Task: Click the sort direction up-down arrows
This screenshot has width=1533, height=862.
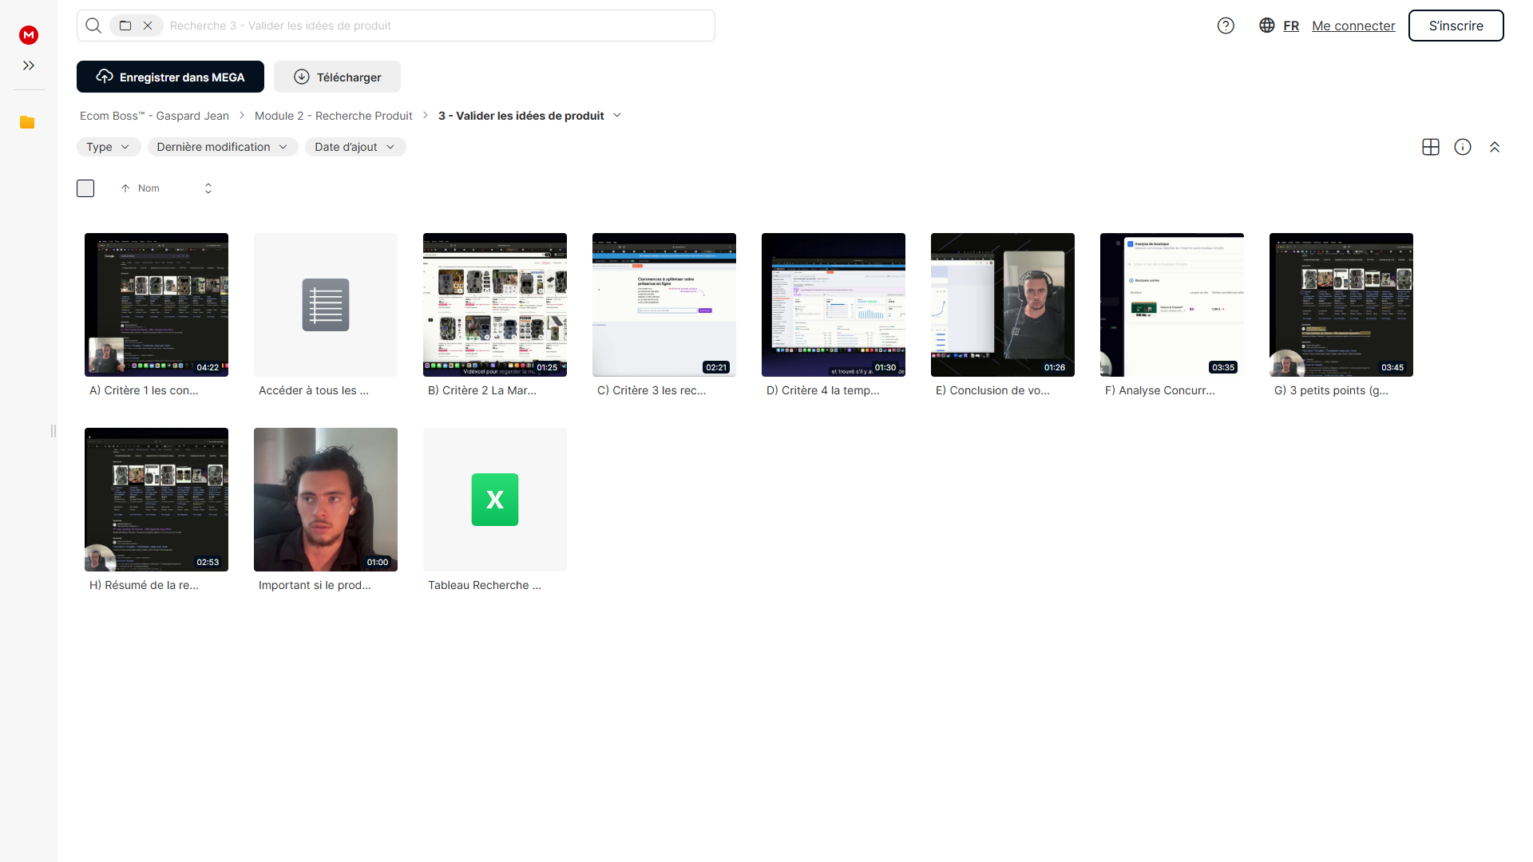Action: coord(208,188)
